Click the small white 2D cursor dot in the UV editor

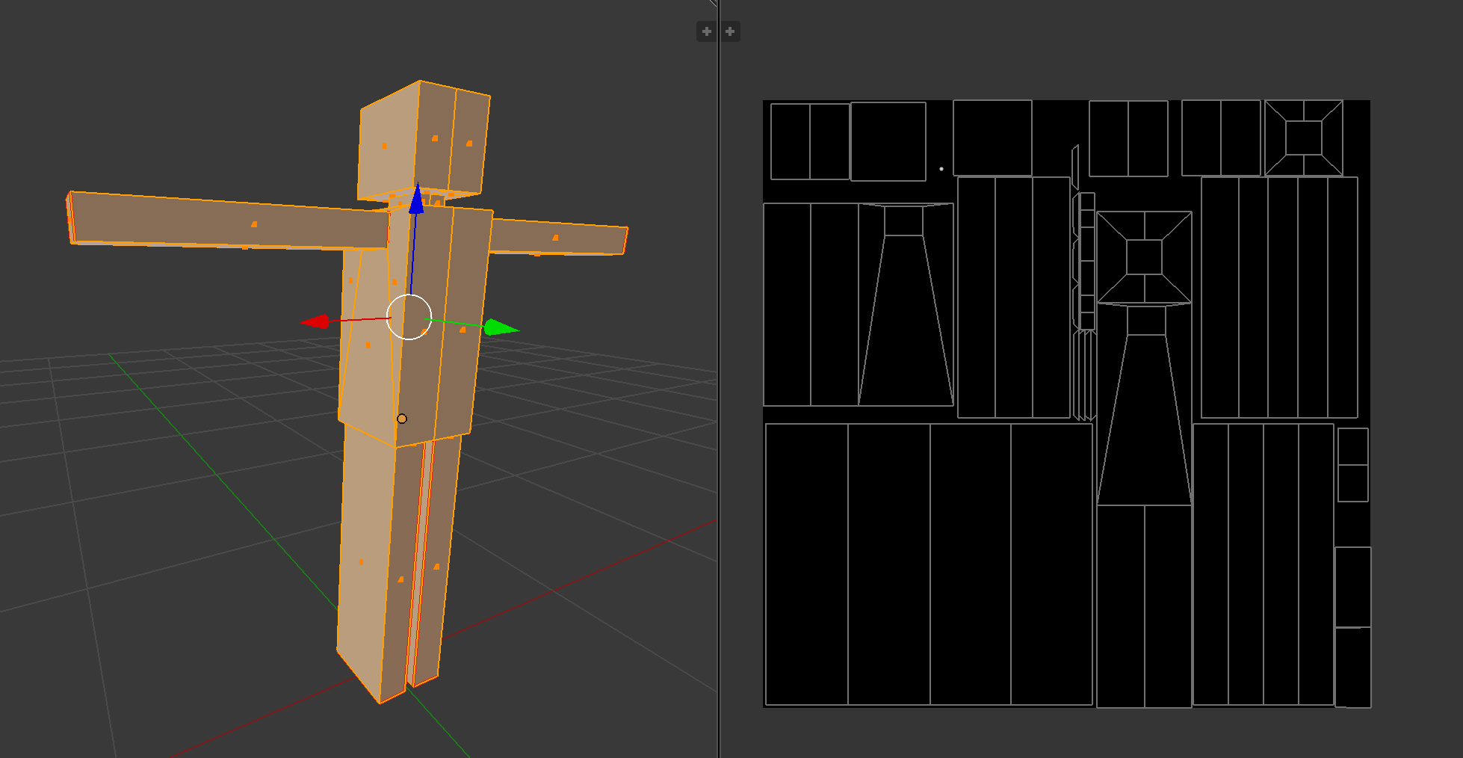click(941, 169)
